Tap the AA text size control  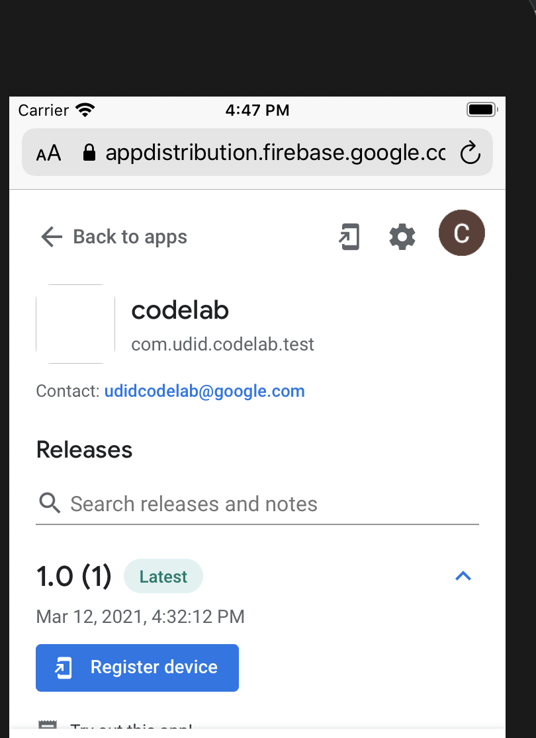pyautogui.click(x=48, y=153)
